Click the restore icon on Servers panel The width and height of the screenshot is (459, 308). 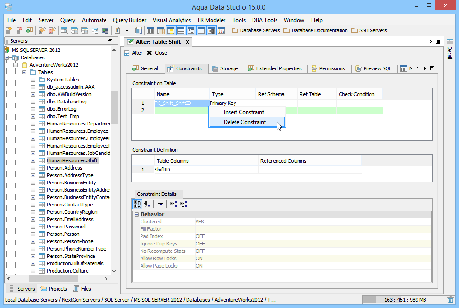(x=110, y=41)
